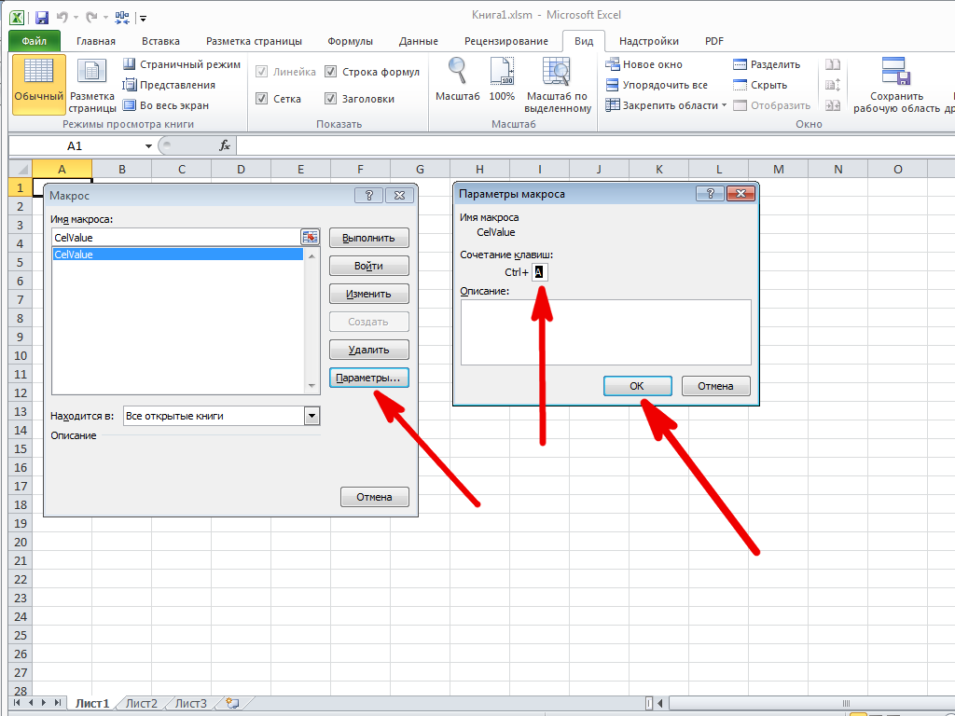Open the Надстройки tab

pyautogui.click(x=649, y=41)
